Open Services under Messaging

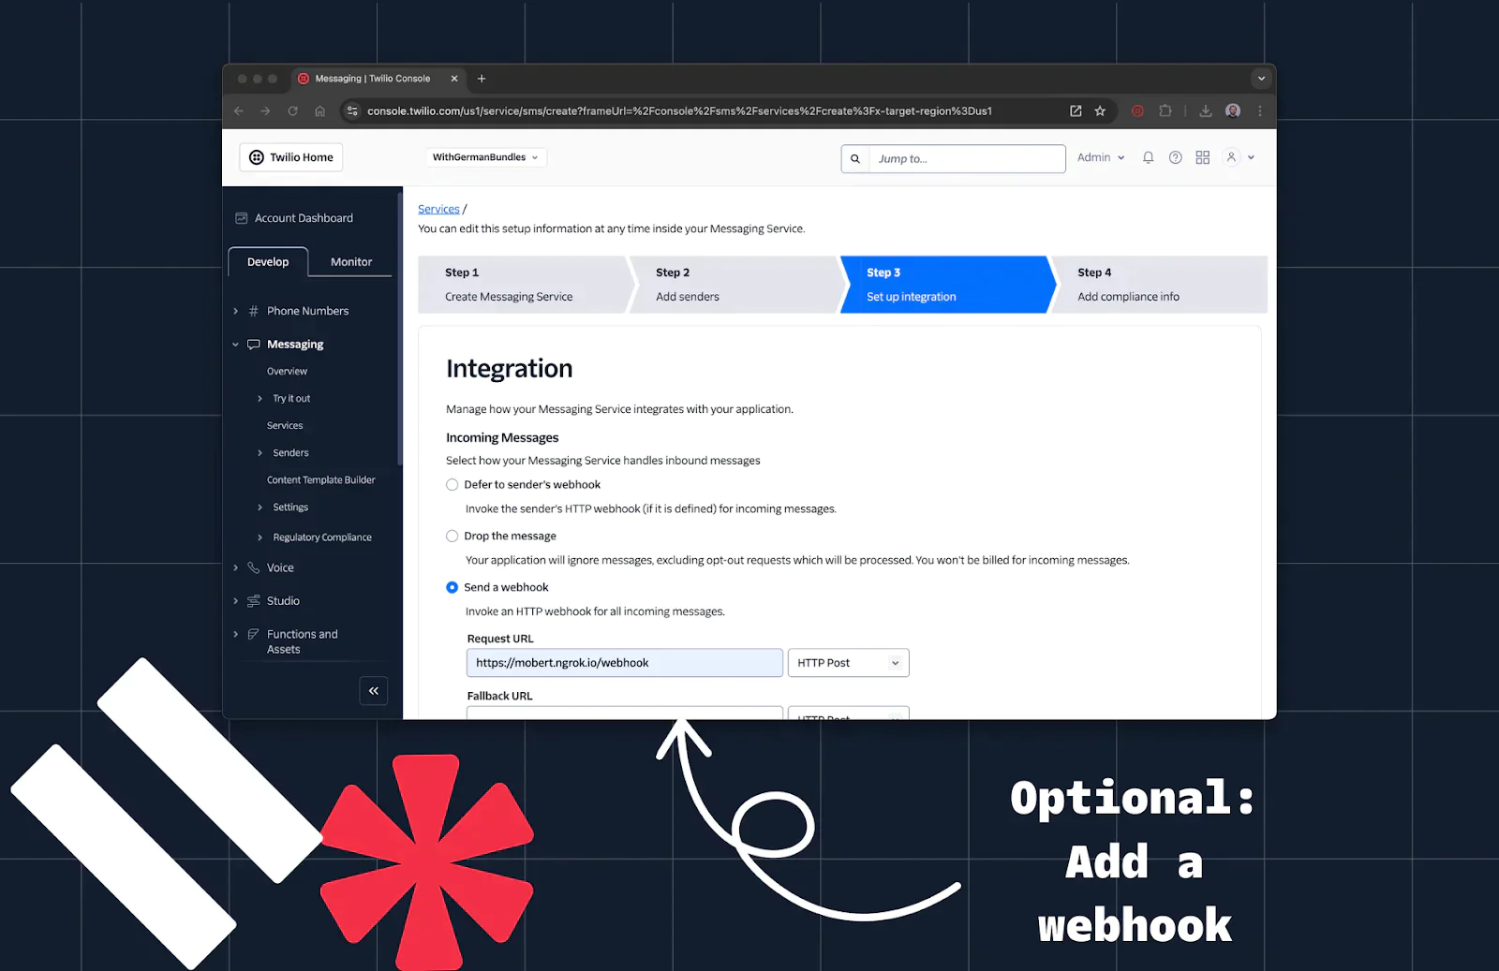click(x=285, y=426)
